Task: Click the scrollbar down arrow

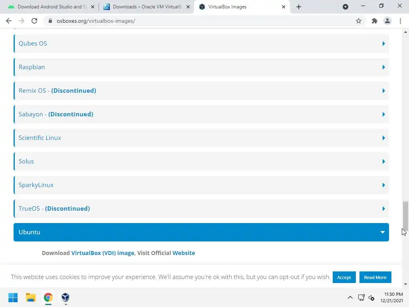Action: pos(405,284)
